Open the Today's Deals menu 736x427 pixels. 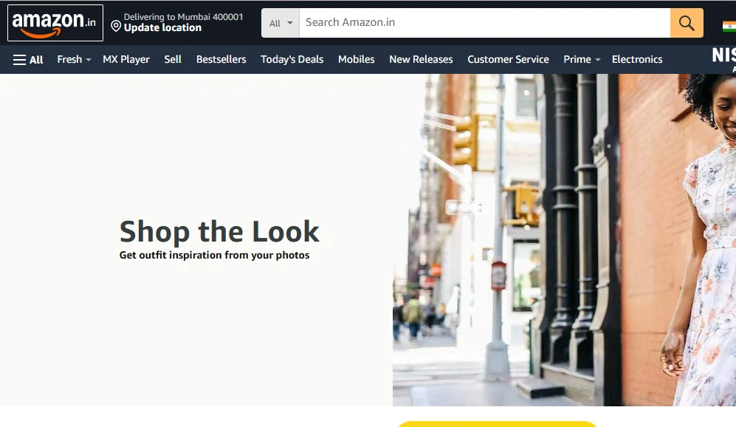pos(292,59)
